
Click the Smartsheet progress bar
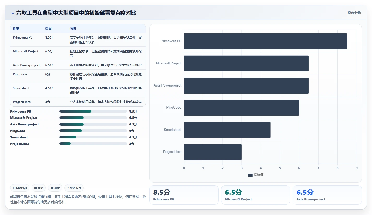pos(93,137)
